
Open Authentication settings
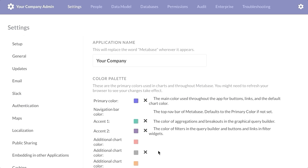click(x=25, y=106)
